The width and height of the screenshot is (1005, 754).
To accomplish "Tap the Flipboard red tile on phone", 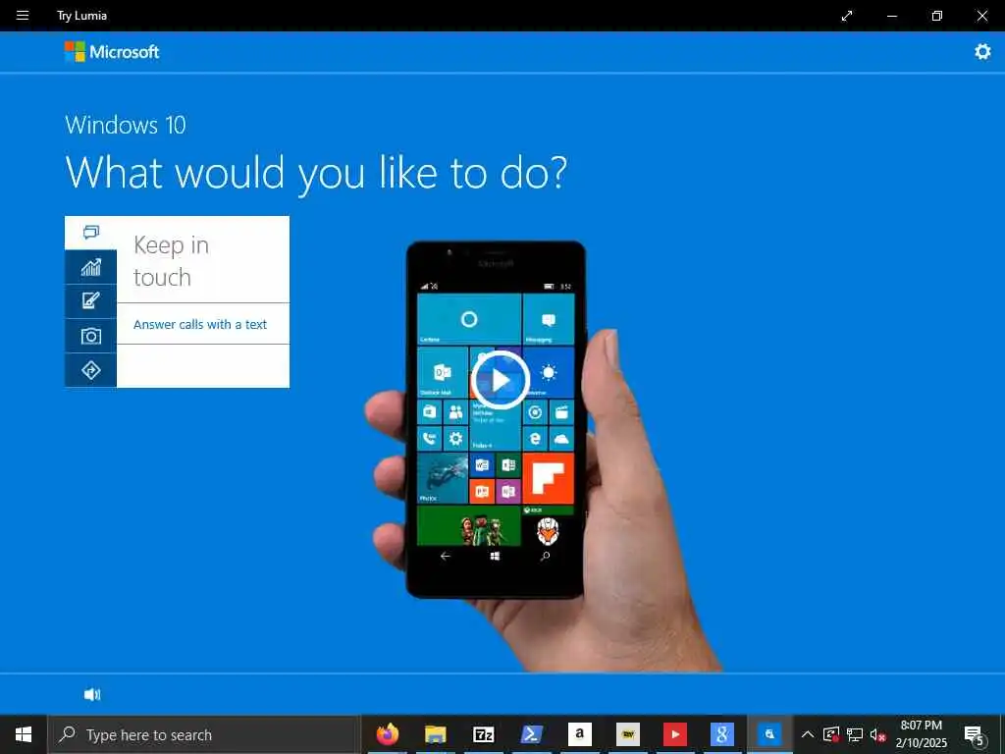I will pyautogui.click(x=548, y=478).
